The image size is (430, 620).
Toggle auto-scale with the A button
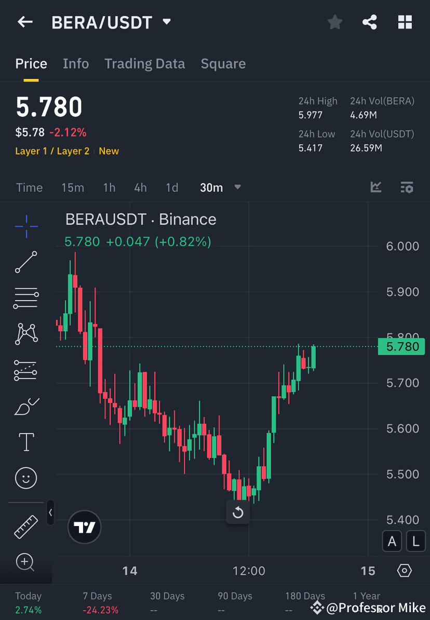click(392, 541)
